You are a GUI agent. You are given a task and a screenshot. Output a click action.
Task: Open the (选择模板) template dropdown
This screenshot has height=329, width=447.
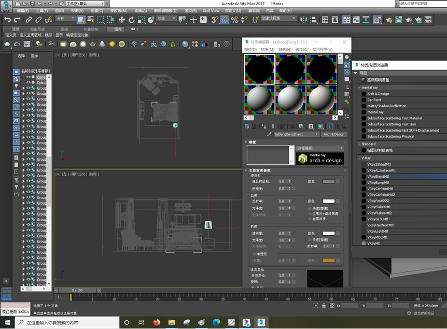[x=319, y=148]
